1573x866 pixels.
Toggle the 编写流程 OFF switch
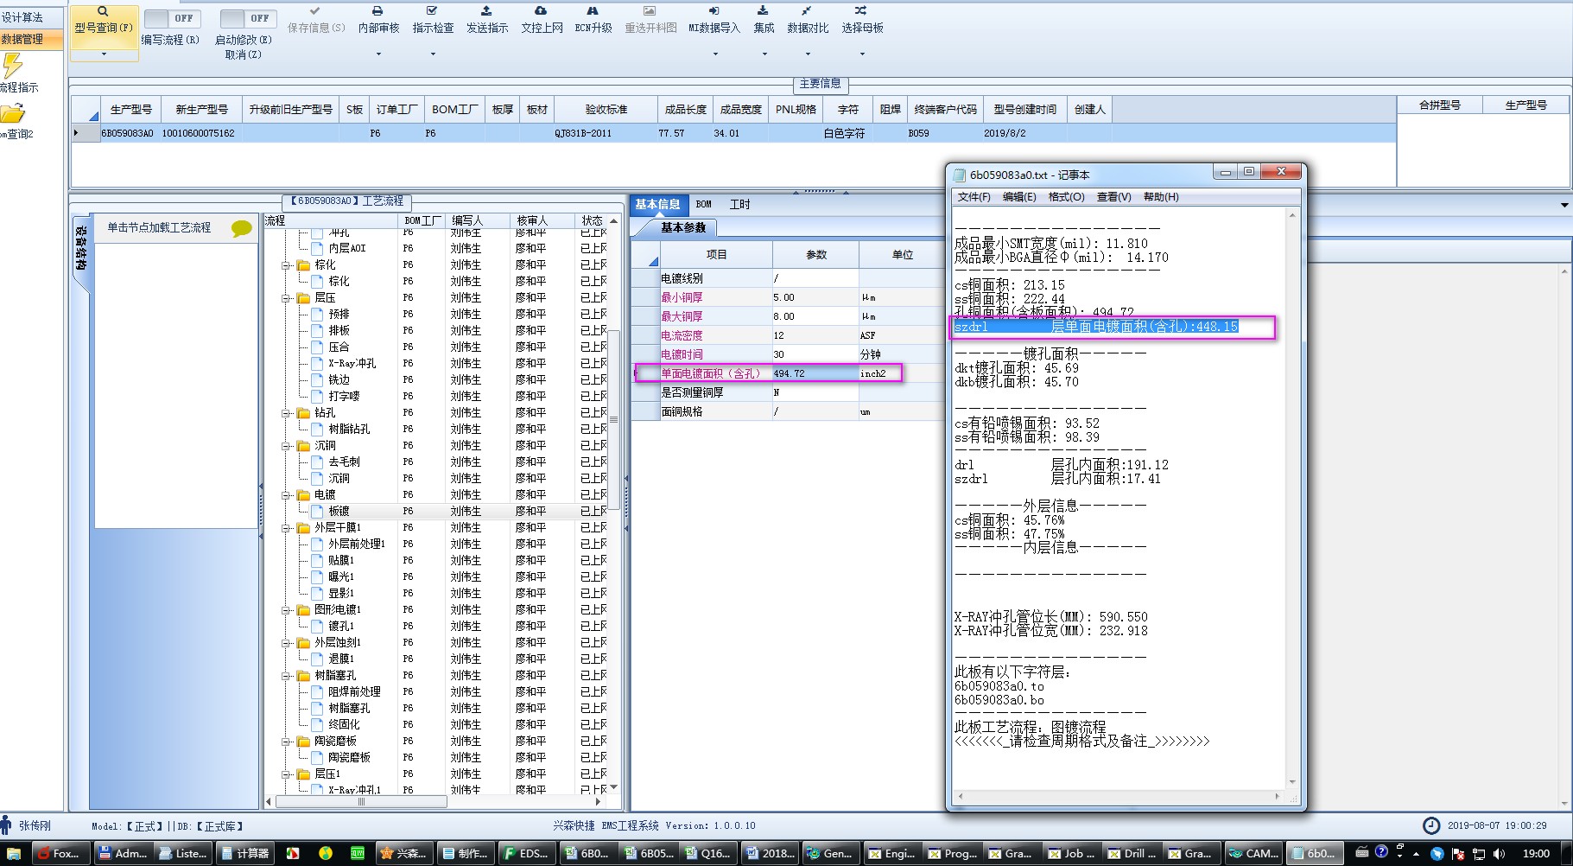pyautogui.click(x=172, y=18)
